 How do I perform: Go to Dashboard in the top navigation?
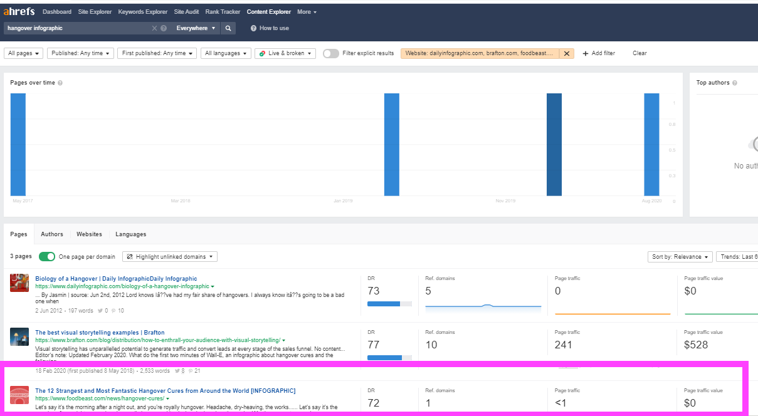pos(57,12)
